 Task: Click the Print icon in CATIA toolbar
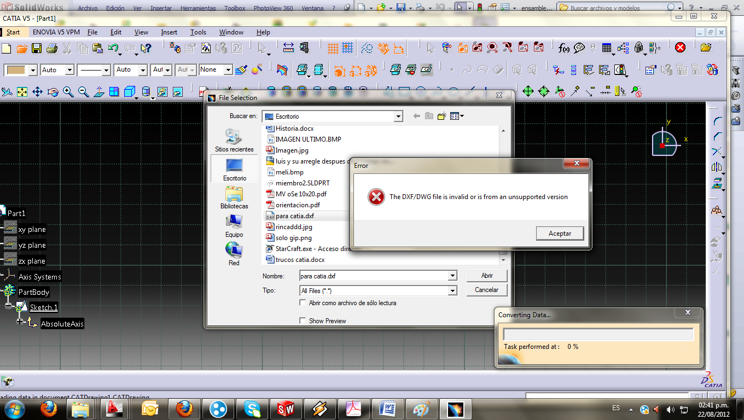tap(52, 48)
